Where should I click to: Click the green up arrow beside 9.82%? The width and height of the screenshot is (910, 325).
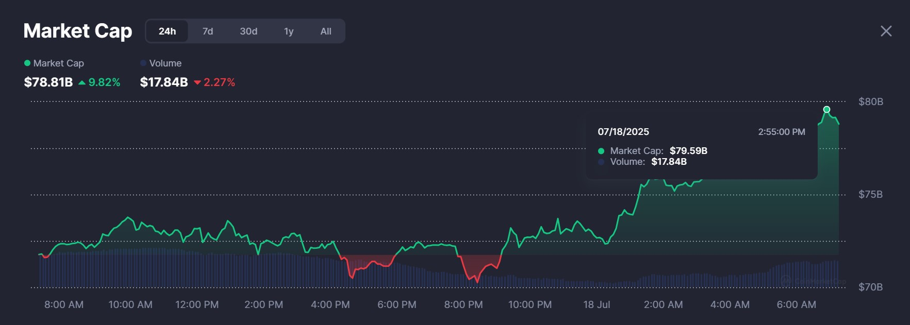(82, 82)
